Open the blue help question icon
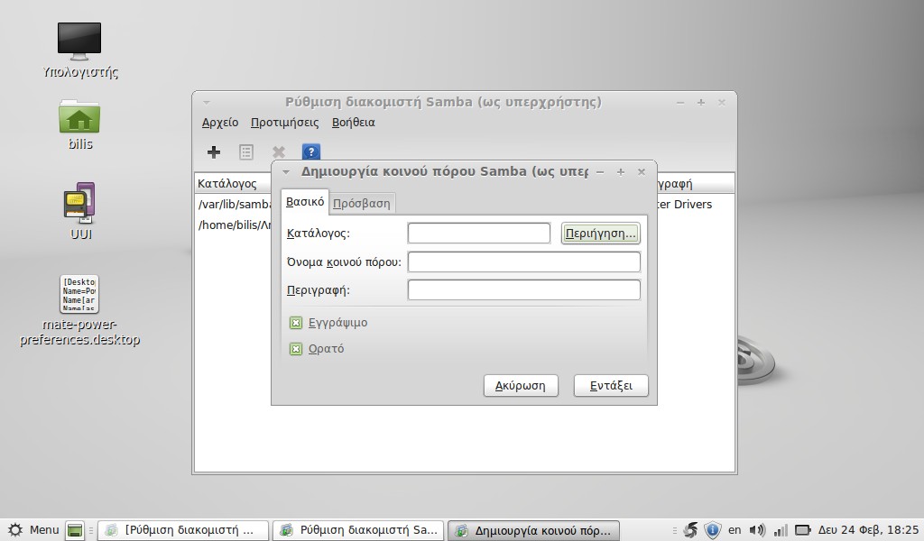Image resolution: width=924 pixels, height=541 pixels. [x=311, y=151]
